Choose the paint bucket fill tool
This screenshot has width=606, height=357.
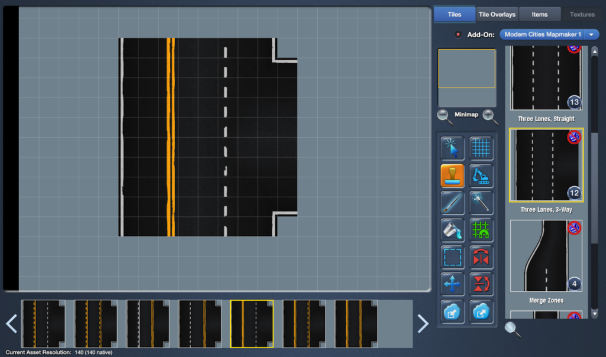point(452,231)
